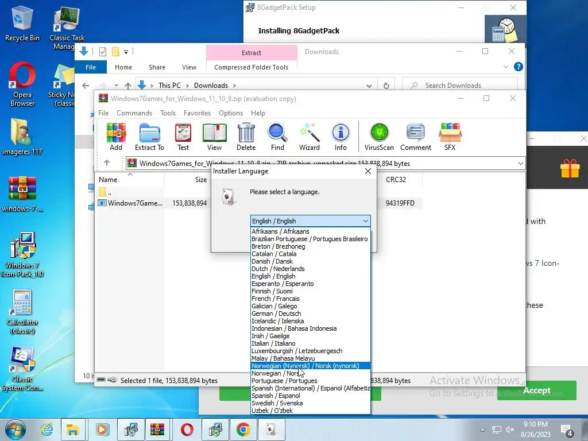Select Windows 7 Icon-Pack desktop icon

click(22, 254)
